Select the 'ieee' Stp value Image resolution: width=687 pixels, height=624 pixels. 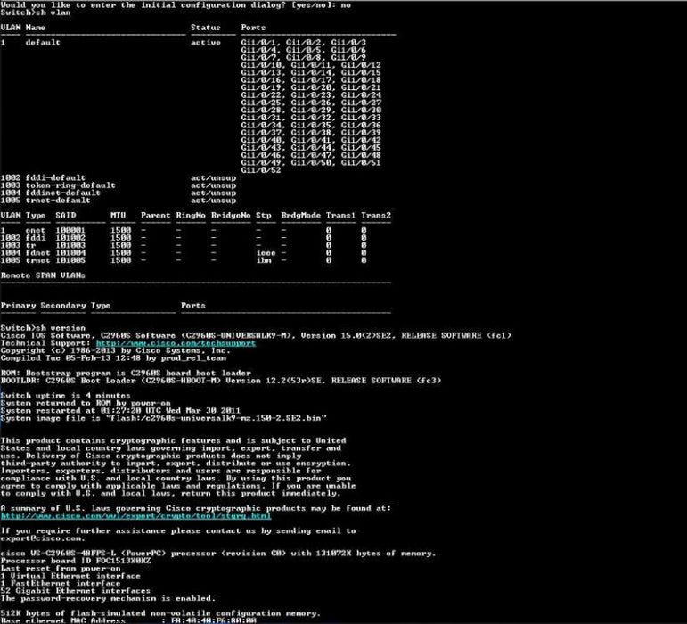[x=266, y=253]
